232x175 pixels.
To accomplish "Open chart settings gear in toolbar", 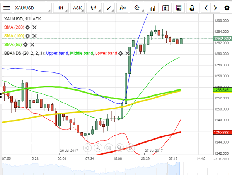I will (x=227, y=8).
